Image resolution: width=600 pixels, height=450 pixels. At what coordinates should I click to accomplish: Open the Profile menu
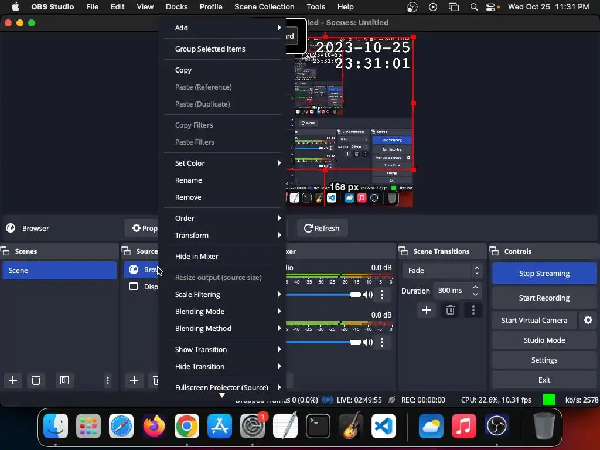(x=211, y=7)
